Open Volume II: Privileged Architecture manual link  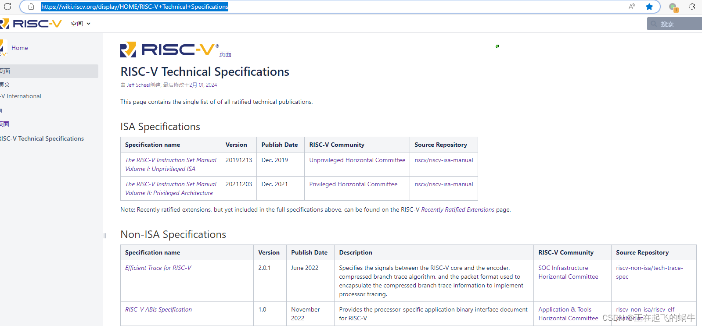click(x=171, y=188)
